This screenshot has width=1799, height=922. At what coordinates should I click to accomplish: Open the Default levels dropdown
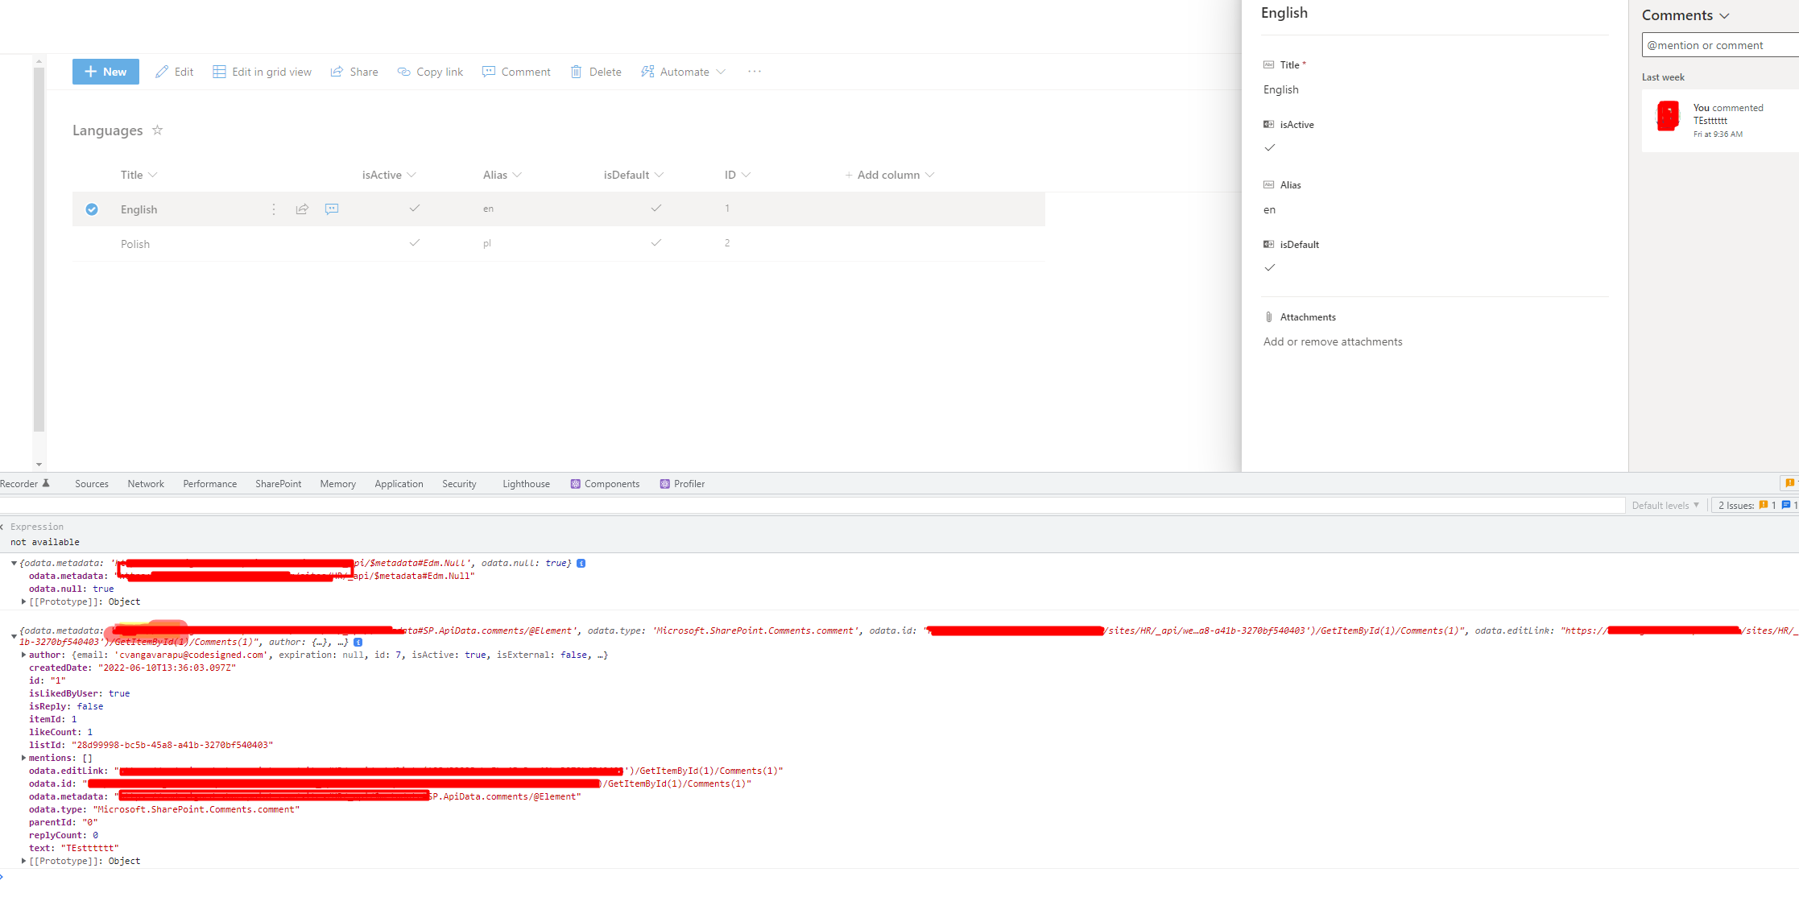[x=1665, y=505]
